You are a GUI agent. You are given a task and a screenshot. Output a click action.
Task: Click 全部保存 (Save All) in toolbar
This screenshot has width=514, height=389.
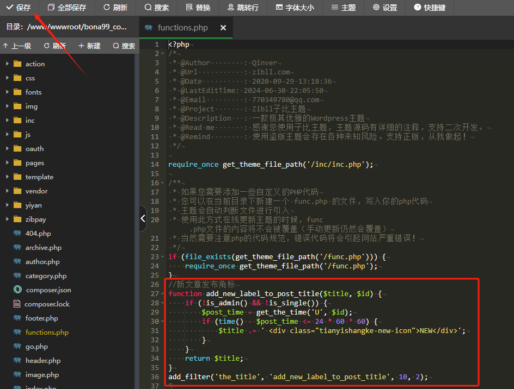67,8
